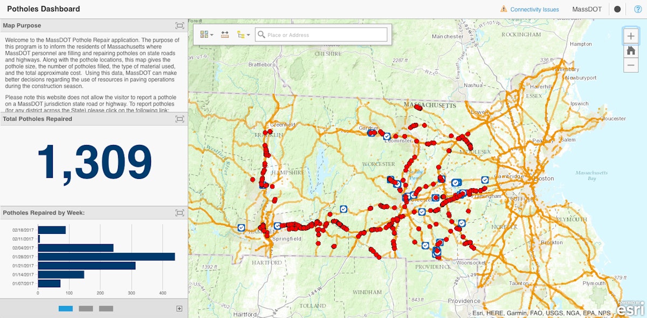Viewport: 647px width, 318px height.
Task: Select the dark circle menu next to MassDOT
Action: 617,9
